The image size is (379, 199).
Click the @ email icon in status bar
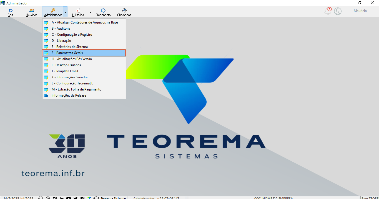pyautogui.click(x=48, y=198)
